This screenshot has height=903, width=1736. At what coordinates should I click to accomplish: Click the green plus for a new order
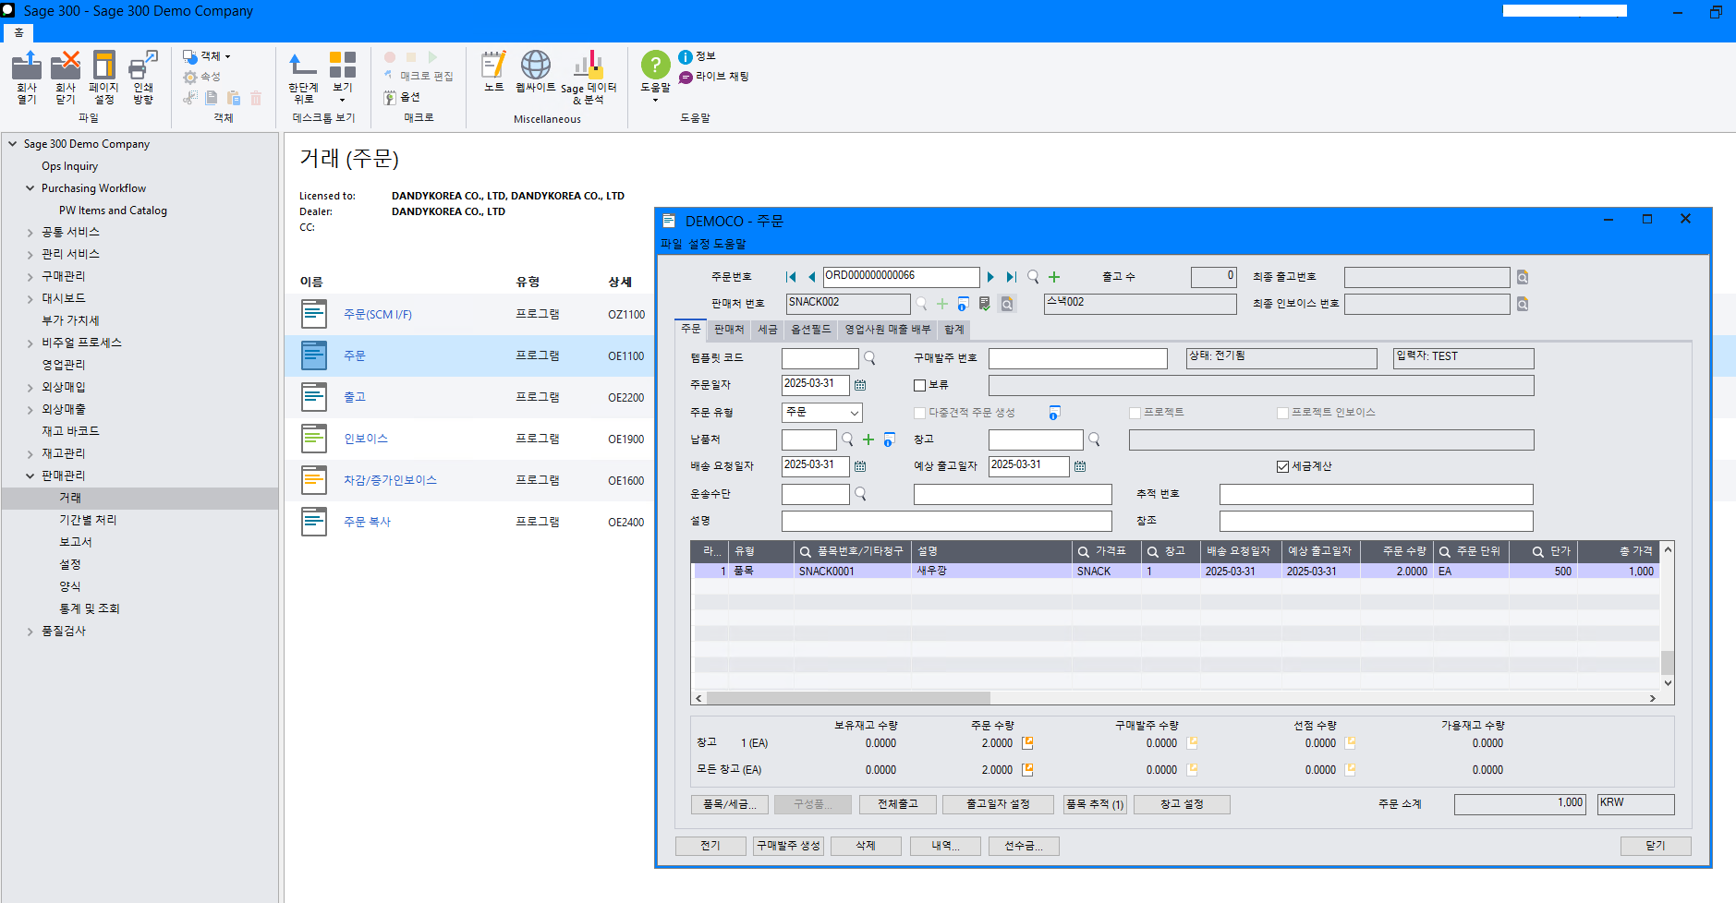(x=1054, y=277)
